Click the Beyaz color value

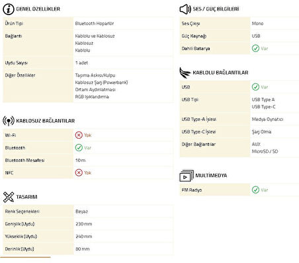[x=81, y=211]
